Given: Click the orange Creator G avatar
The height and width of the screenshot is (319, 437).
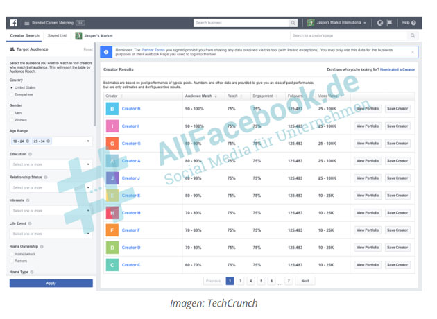Looking at the screenshot, I should pyautogui.click(x=112, y=144).
